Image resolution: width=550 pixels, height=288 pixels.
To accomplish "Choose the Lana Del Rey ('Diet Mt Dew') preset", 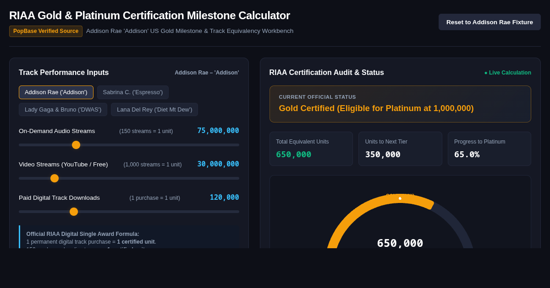I will 154,110.
